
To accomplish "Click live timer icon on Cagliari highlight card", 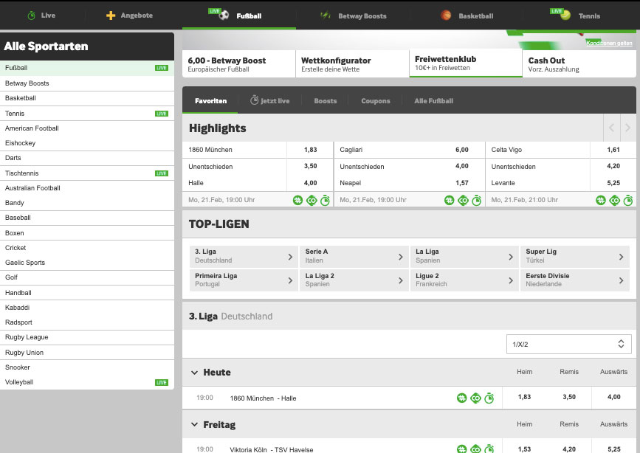I will pos(476,201).
